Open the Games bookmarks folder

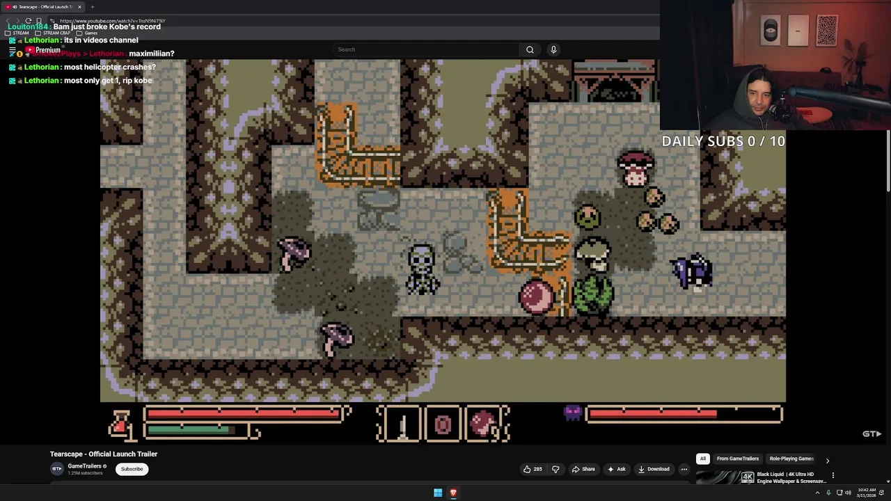(88, 33)
